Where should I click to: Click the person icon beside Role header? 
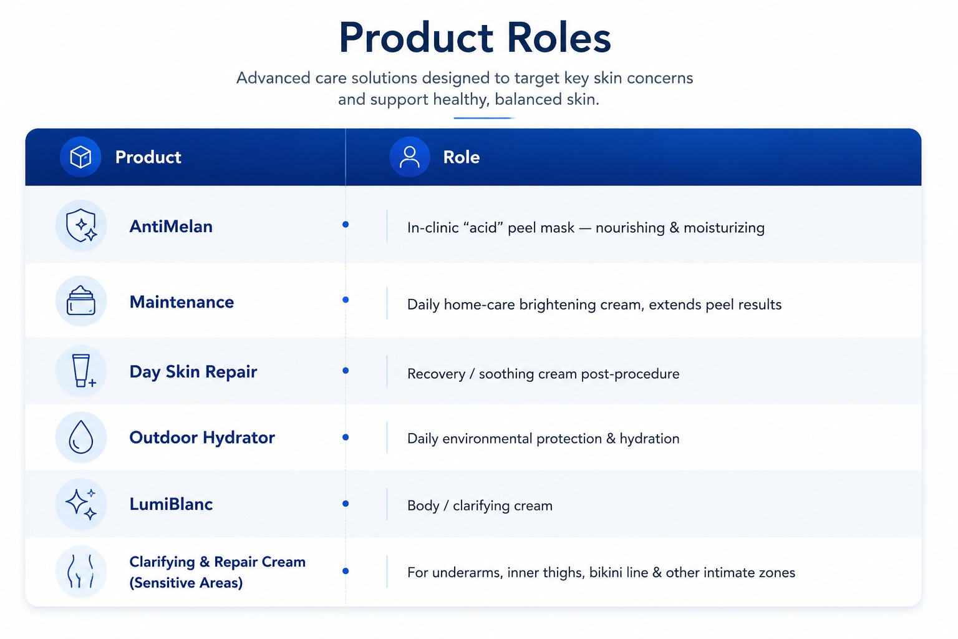click(410, 157)
